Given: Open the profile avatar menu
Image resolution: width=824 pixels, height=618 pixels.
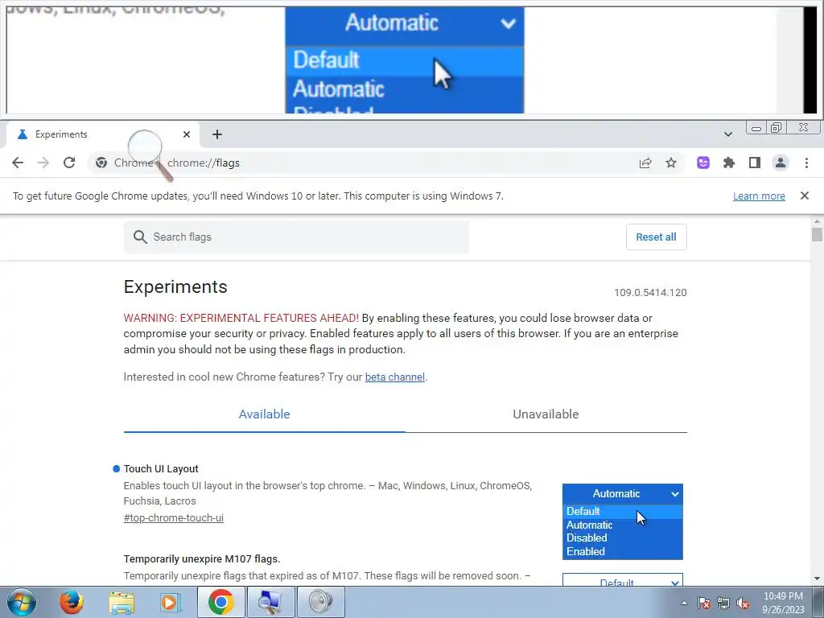Looking at the screenshot, I should 781,163.
